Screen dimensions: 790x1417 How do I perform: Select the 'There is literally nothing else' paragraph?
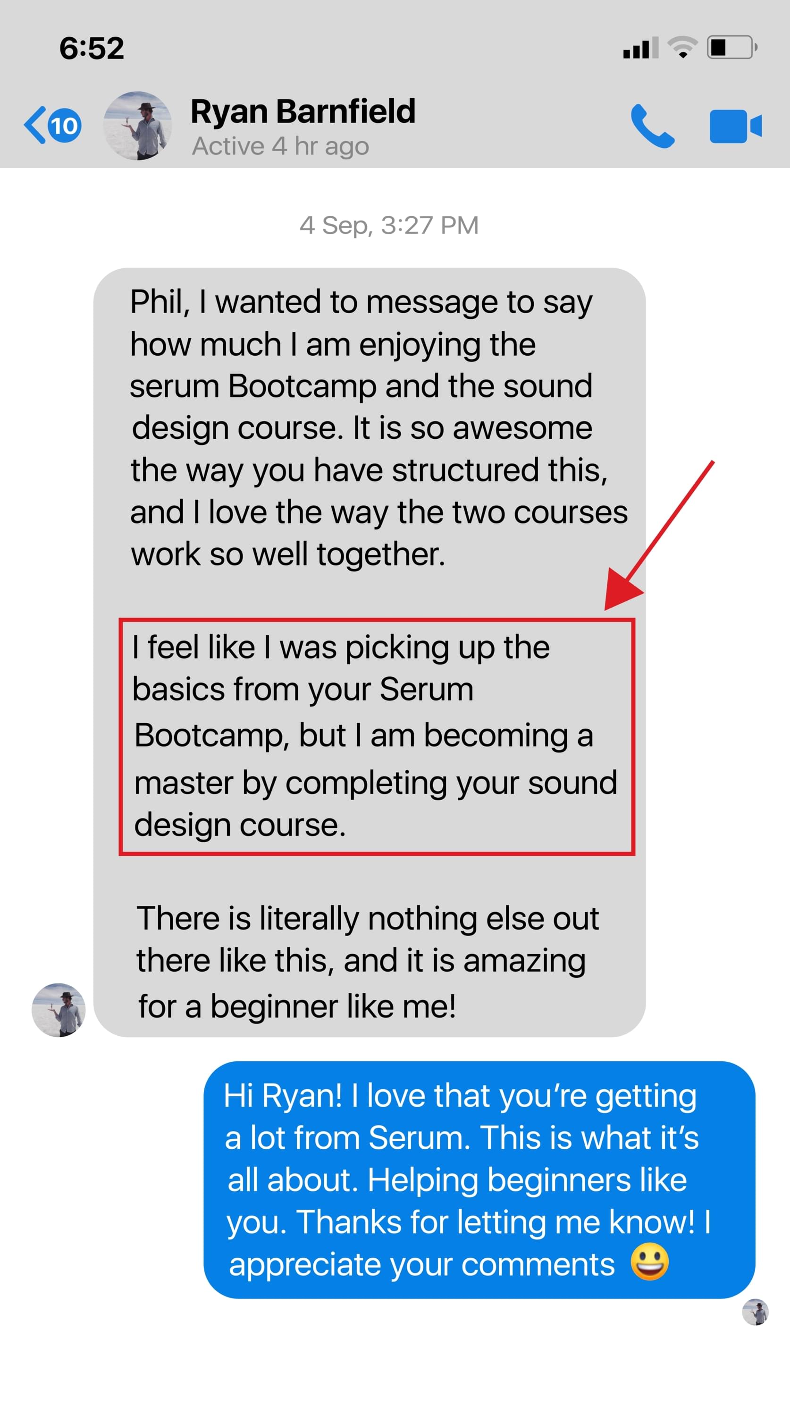click(x=367, y=962)
